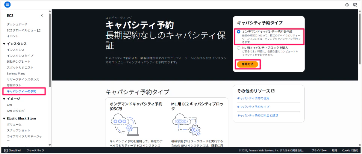Click フィードバック in footer
This screenshot has height=154, width=362.
(35, 150)
